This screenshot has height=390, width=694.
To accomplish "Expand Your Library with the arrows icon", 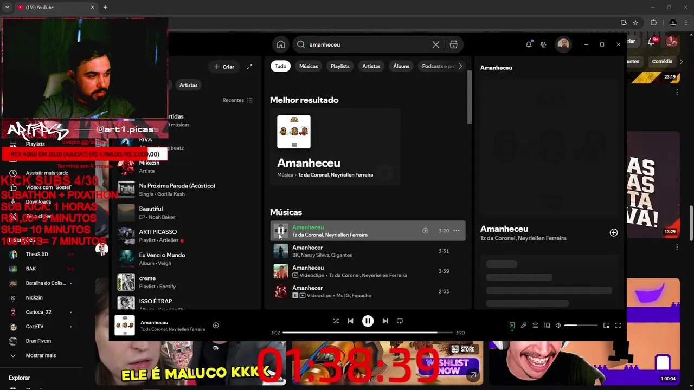I will click(249, 67).
